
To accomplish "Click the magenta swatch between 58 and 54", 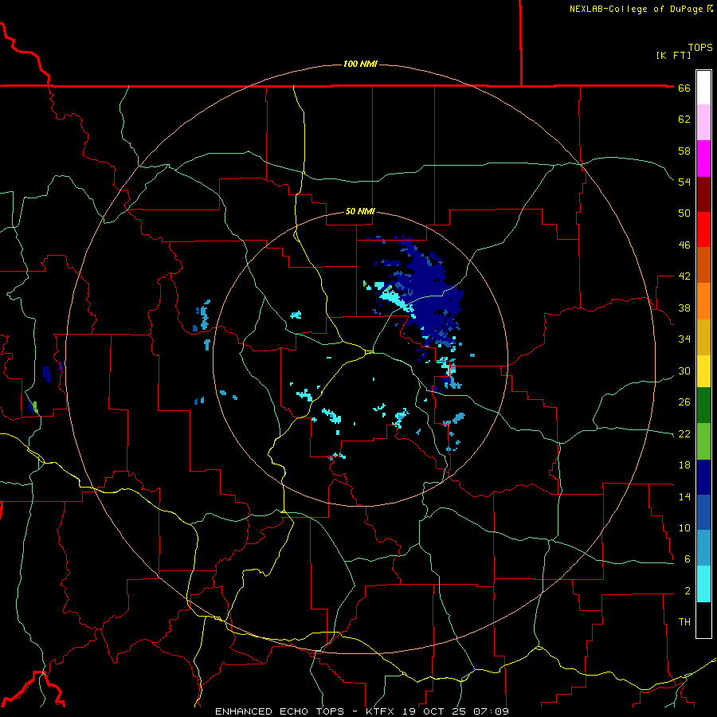I will 703,159.
